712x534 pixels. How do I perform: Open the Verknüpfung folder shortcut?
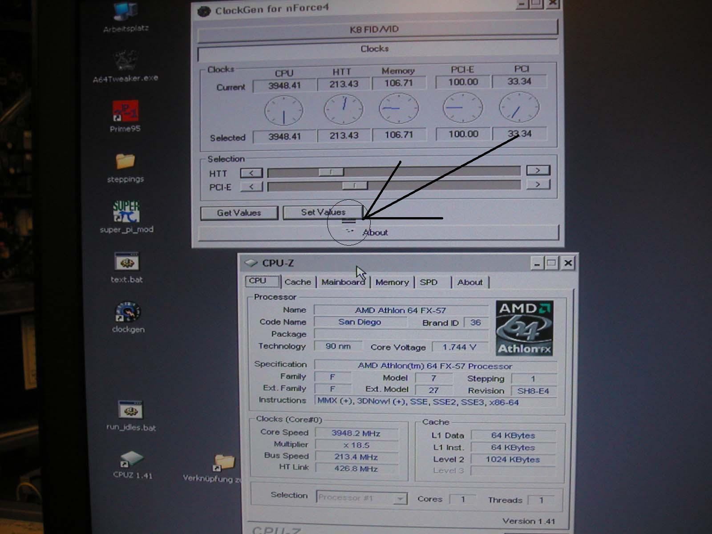[224, 463]
